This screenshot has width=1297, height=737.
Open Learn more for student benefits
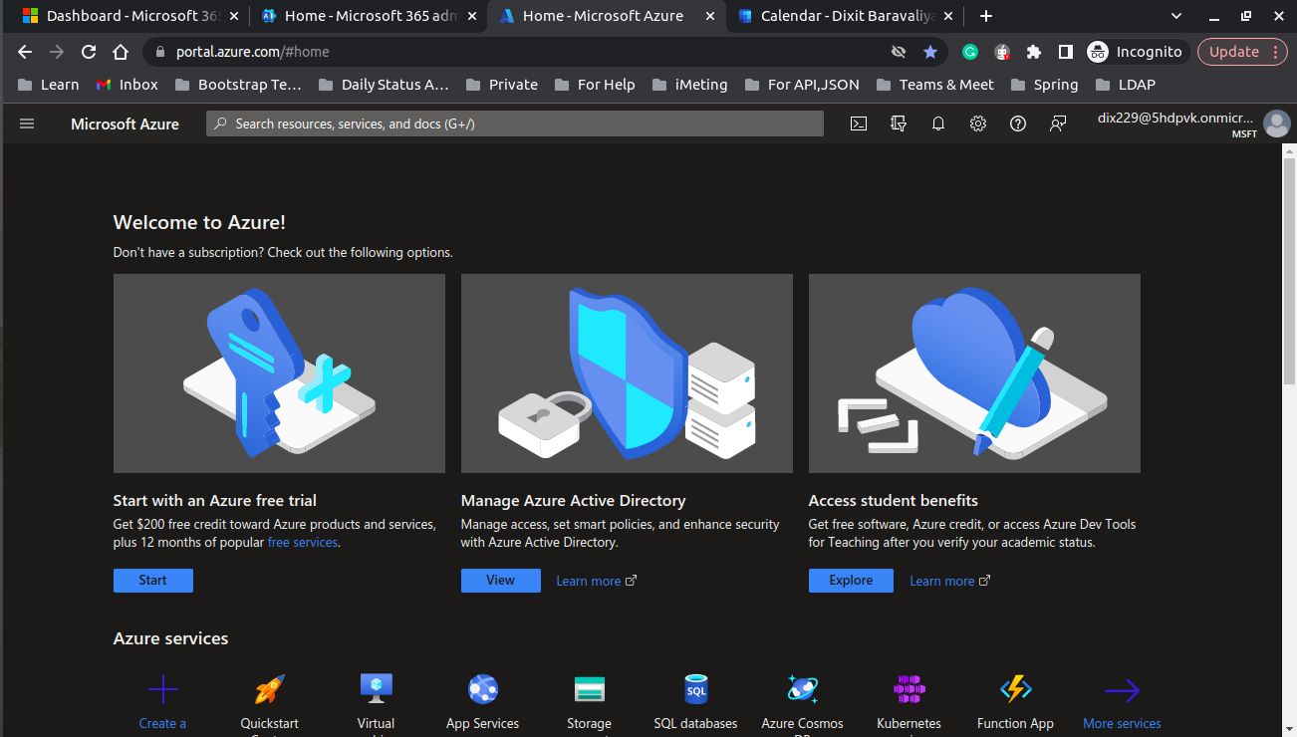[949, 581]
